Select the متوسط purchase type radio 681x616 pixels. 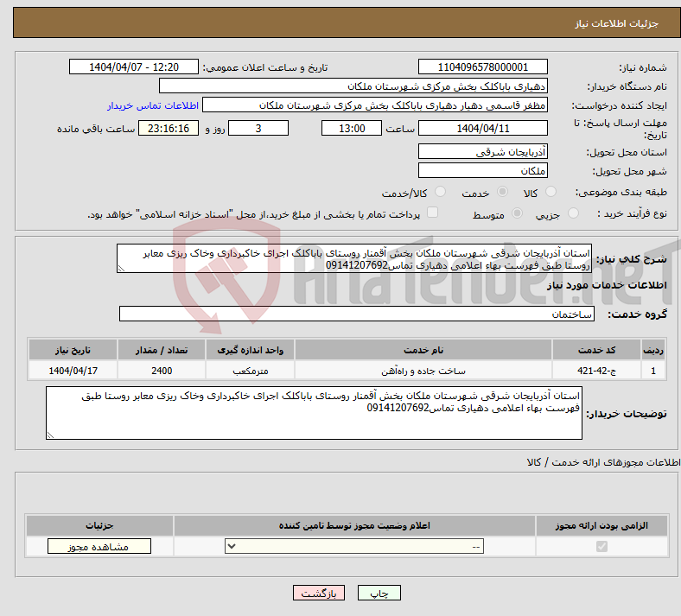click(x=518, y=213)
